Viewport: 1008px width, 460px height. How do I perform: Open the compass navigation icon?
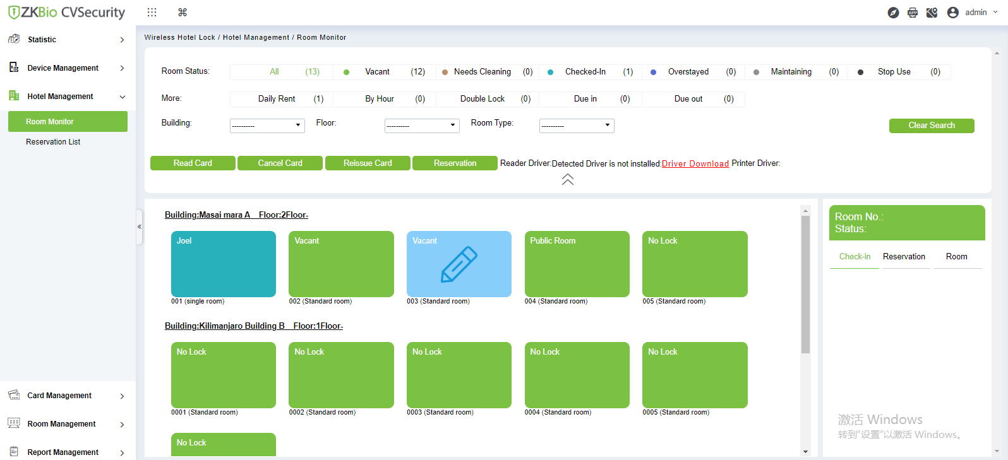point(893,13)
